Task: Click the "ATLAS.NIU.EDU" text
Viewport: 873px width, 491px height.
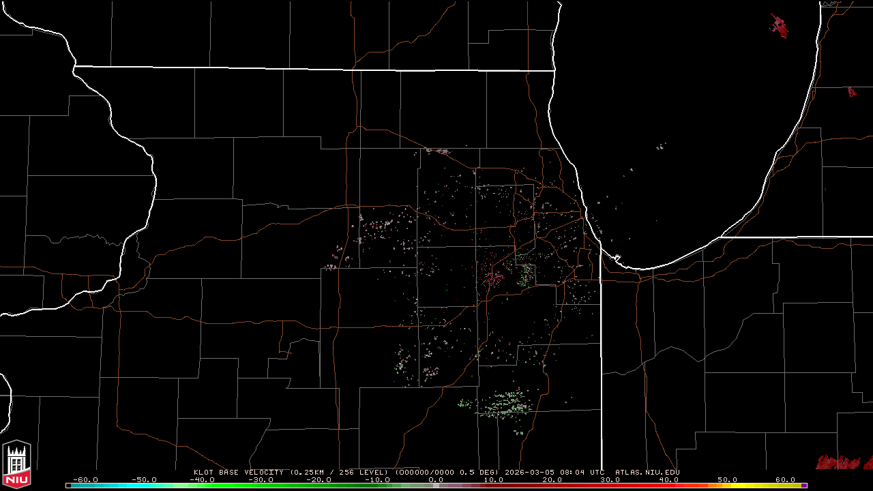Action: click(x=647, y=472)
